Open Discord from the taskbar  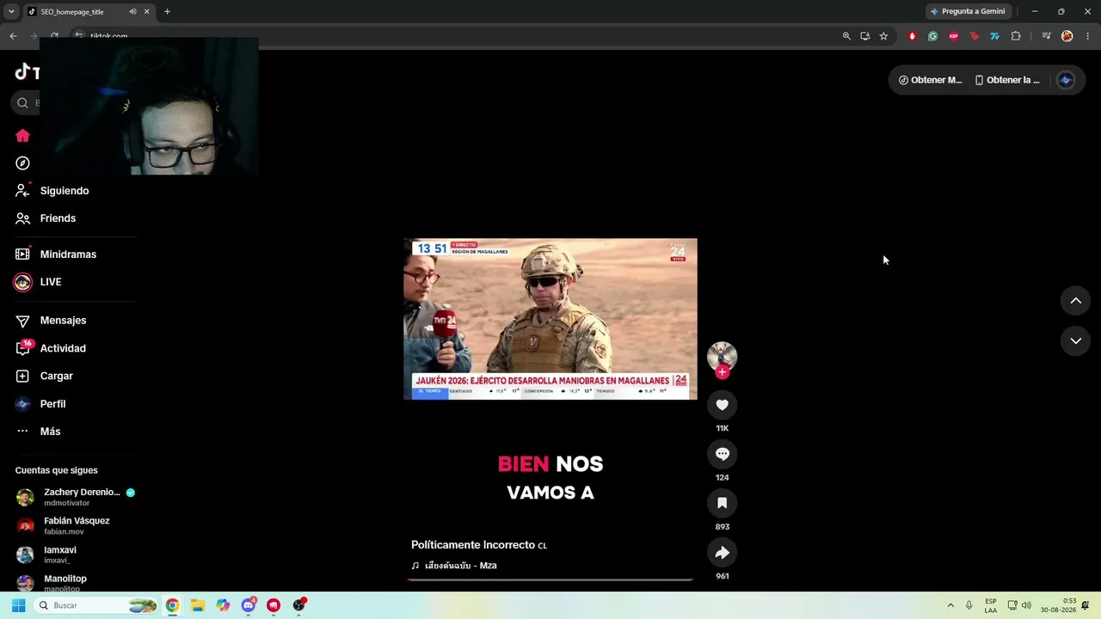click(249, 605)
